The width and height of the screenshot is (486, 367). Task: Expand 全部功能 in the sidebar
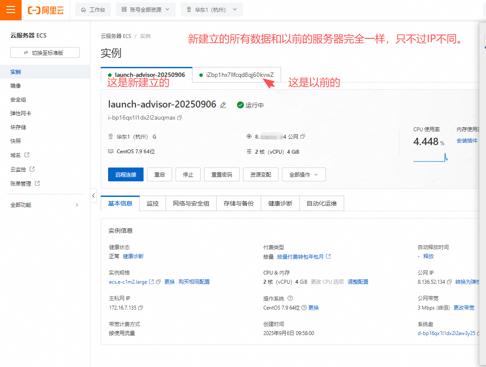[x=45, y=205]
